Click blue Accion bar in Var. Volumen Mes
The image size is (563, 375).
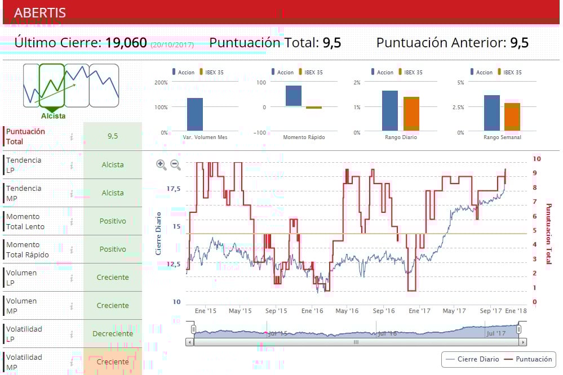[x=195, y=114]
